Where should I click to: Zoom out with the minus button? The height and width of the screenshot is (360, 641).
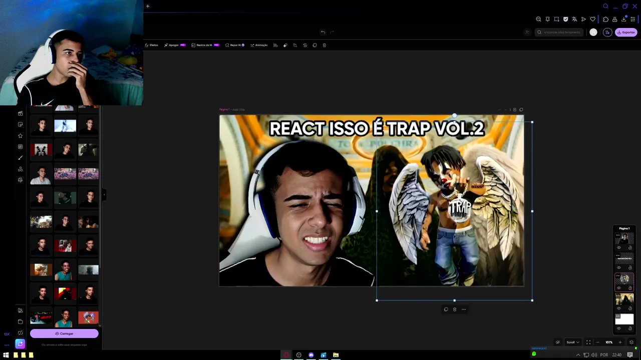pyautogui.click(x=597, y=342)
